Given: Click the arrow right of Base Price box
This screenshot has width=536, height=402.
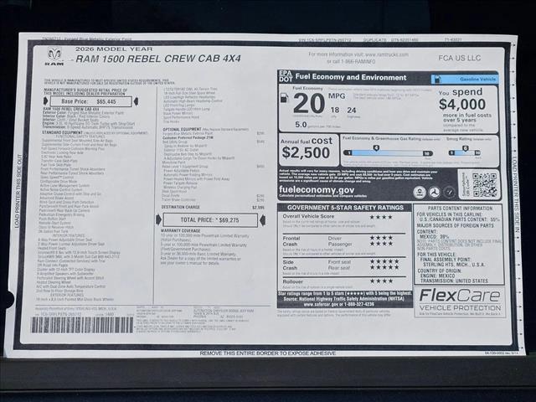Looking at the screenshot, I should 136,101.
